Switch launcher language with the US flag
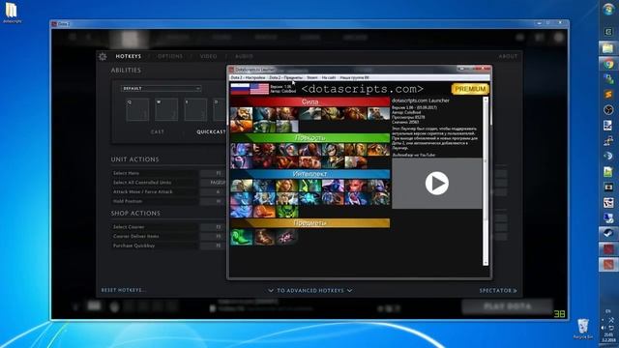Viewport: 619px width, 348px height. pos(259,89)
